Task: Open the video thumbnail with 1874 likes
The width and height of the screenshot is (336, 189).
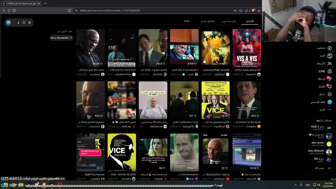Action: [247, 153]
